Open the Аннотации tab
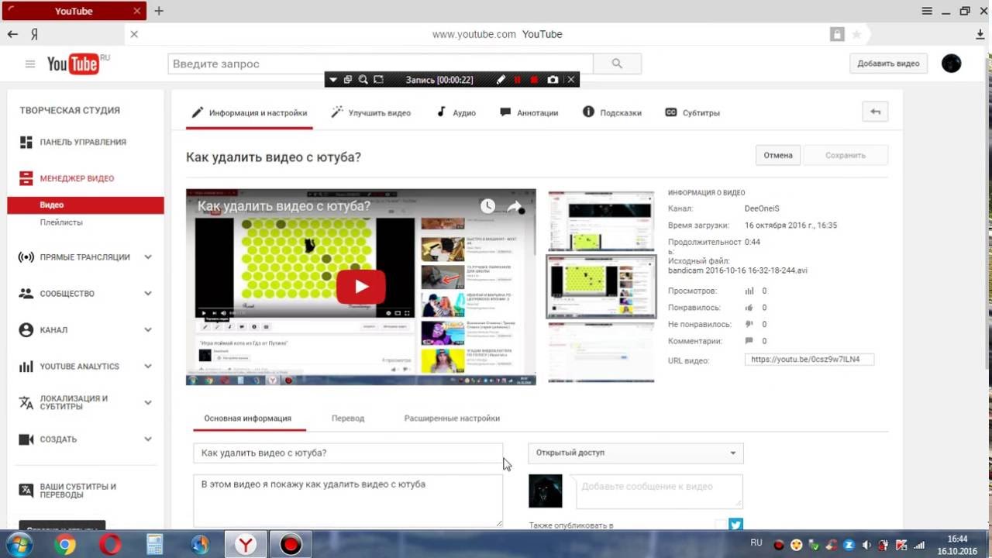The height and width of the screenshot is (558, 992). tap(529, 112)
